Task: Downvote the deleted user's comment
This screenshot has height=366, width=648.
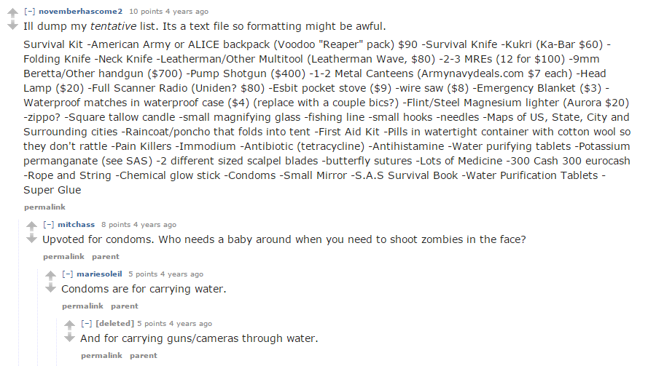Action: pos(70,337)
